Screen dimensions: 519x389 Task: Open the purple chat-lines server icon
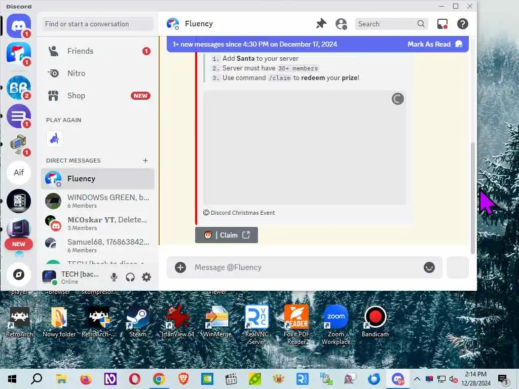19,116
